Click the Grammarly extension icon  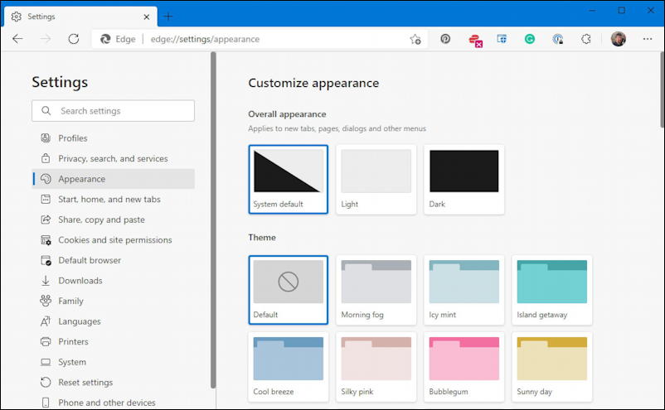click(530, 39)
